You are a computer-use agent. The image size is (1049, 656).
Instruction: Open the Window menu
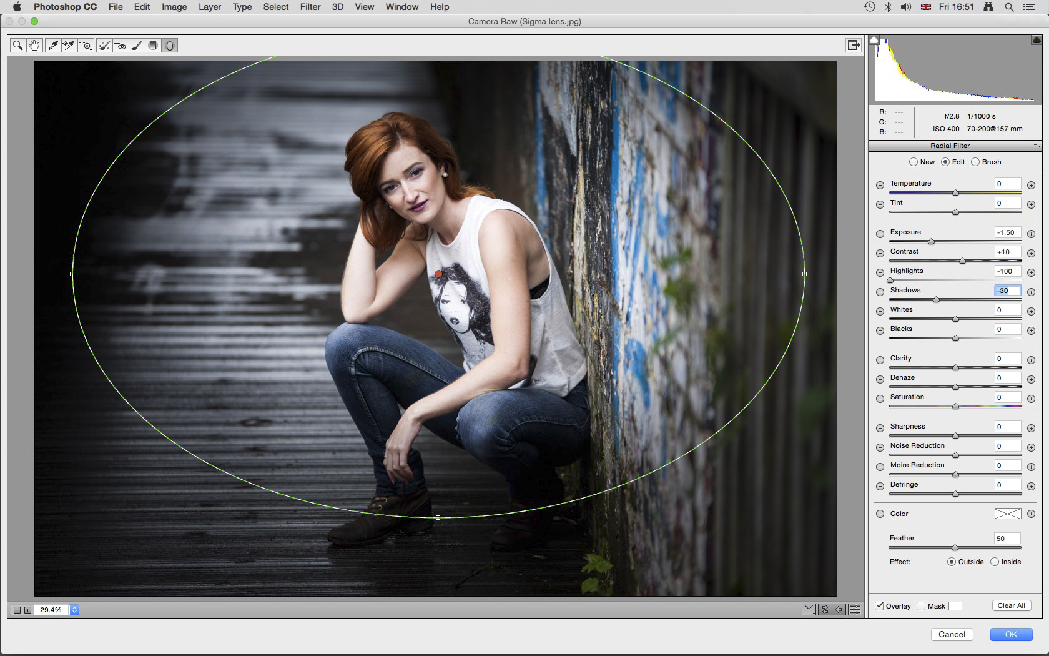tap(402, 7)
